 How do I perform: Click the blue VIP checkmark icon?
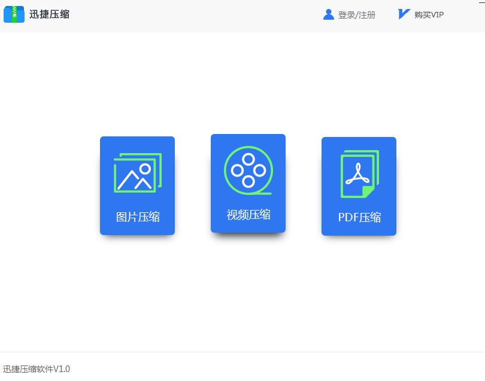pyautogui.click(x=404, y=14)
